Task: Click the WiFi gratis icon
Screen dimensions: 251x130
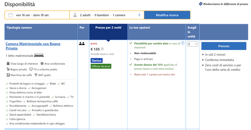Action: coord(36,75)
